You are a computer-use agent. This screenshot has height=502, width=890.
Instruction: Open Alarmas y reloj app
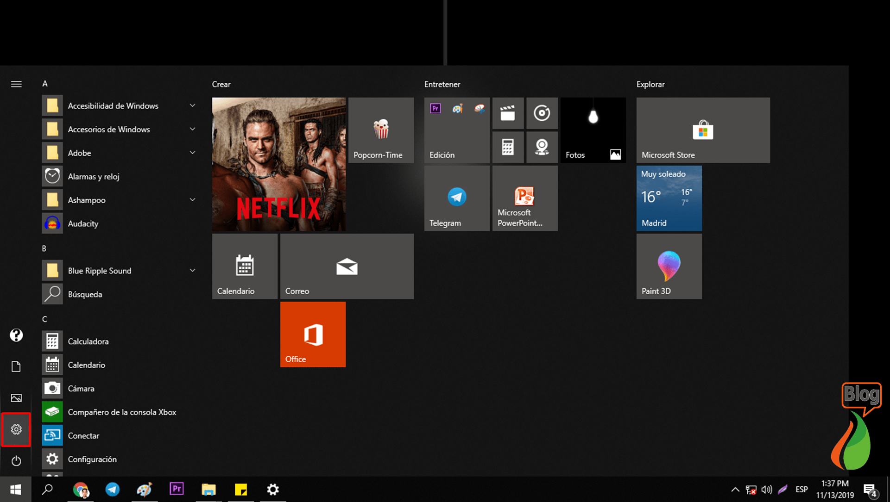pyautogui.click(x=120, y=176)
